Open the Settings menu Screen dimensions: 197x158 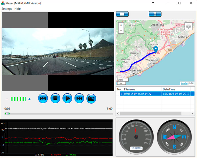(x=7, y=9)
